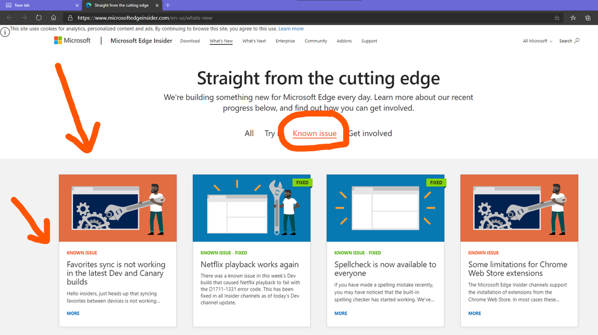Close the 'Straight from the cutting edge' tab

(x=157, y=5)
